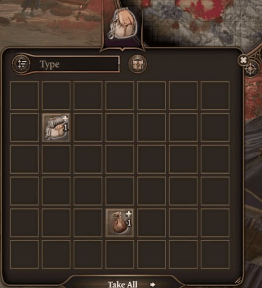Click the pouch portrait at window top

[x=122, y=25]
